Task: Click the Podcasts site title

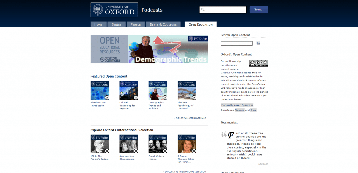Action: [x=152, y=10]
